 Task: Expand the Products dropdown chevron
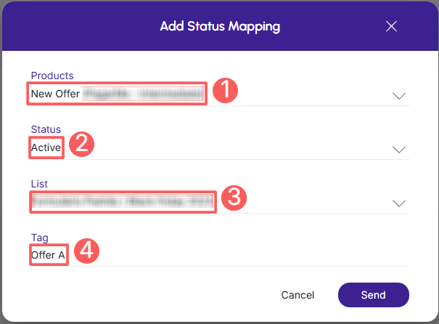(399, 96)
